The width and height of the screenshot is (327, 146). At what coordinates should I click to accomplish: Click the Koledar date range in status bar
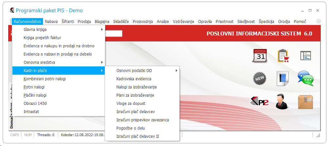(82, 135)
